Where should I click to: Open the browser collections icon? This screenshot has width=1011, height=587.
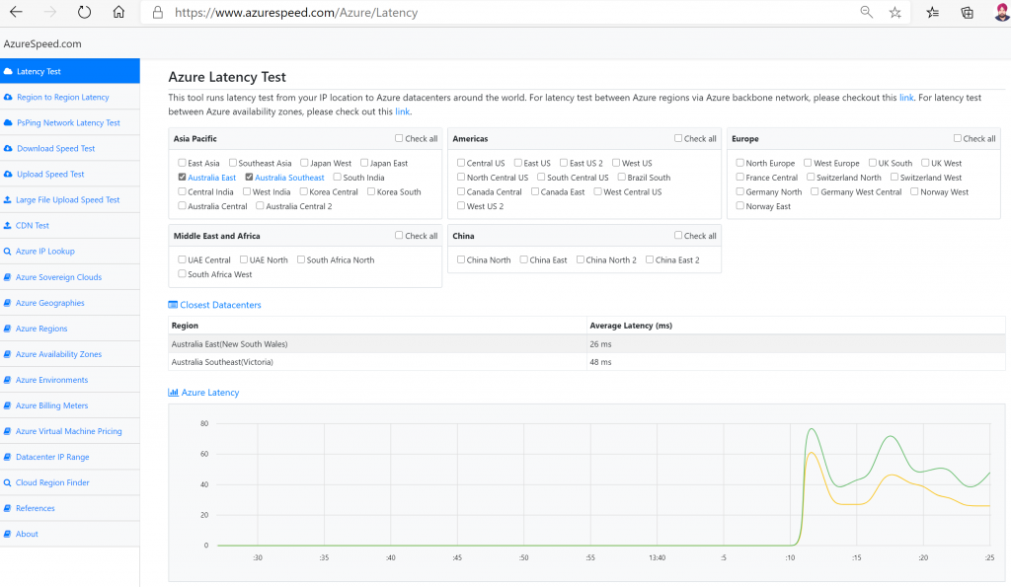pyautogui.click(x=967, y=13)
